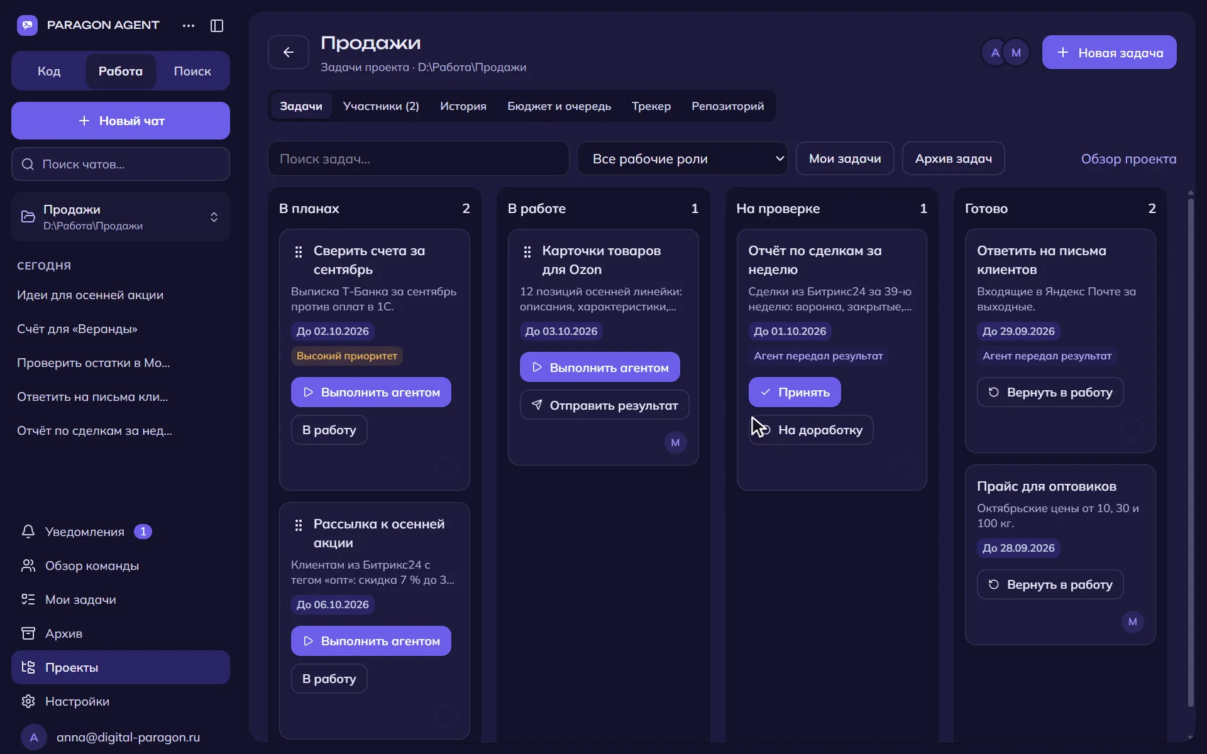Click the M avatar on Ozon card
Viewport: 1207px width, 754px height.
pos(676,442)
